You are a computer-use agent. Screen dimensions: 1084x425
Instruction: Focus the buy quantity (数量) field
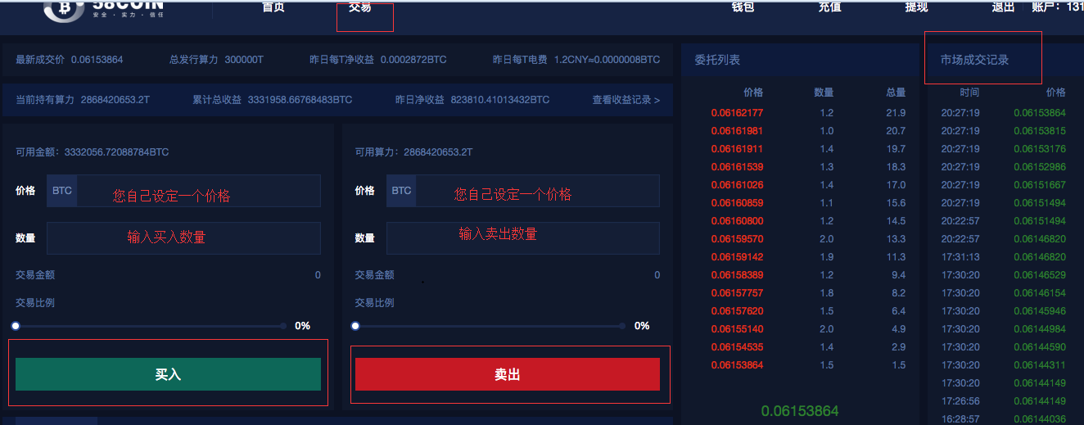coord(183,238)
